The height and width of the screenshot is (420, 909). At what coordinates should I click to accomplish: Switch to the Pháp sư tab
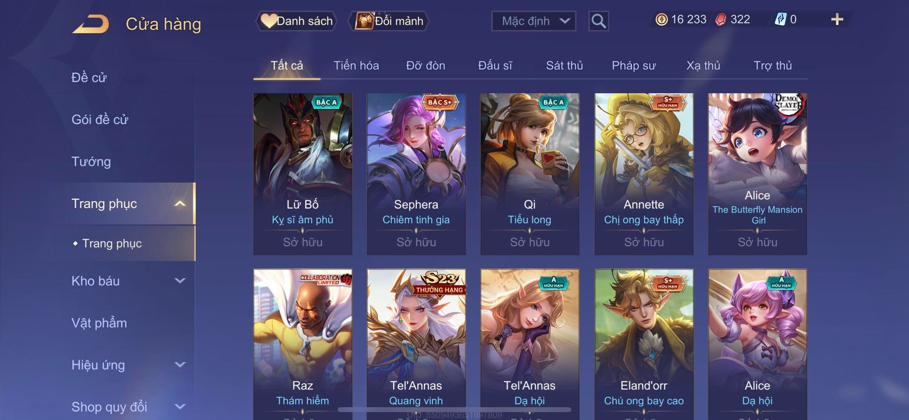633,66
